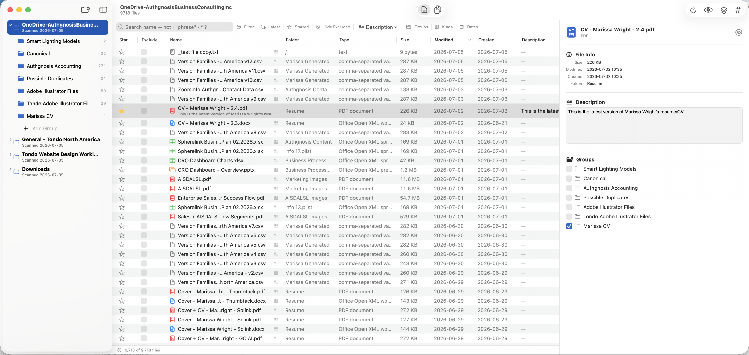Click the Smart Lighting Models folder icon in sidebar
The width and height of the screenshot is (749, 355).
point(21,41)
